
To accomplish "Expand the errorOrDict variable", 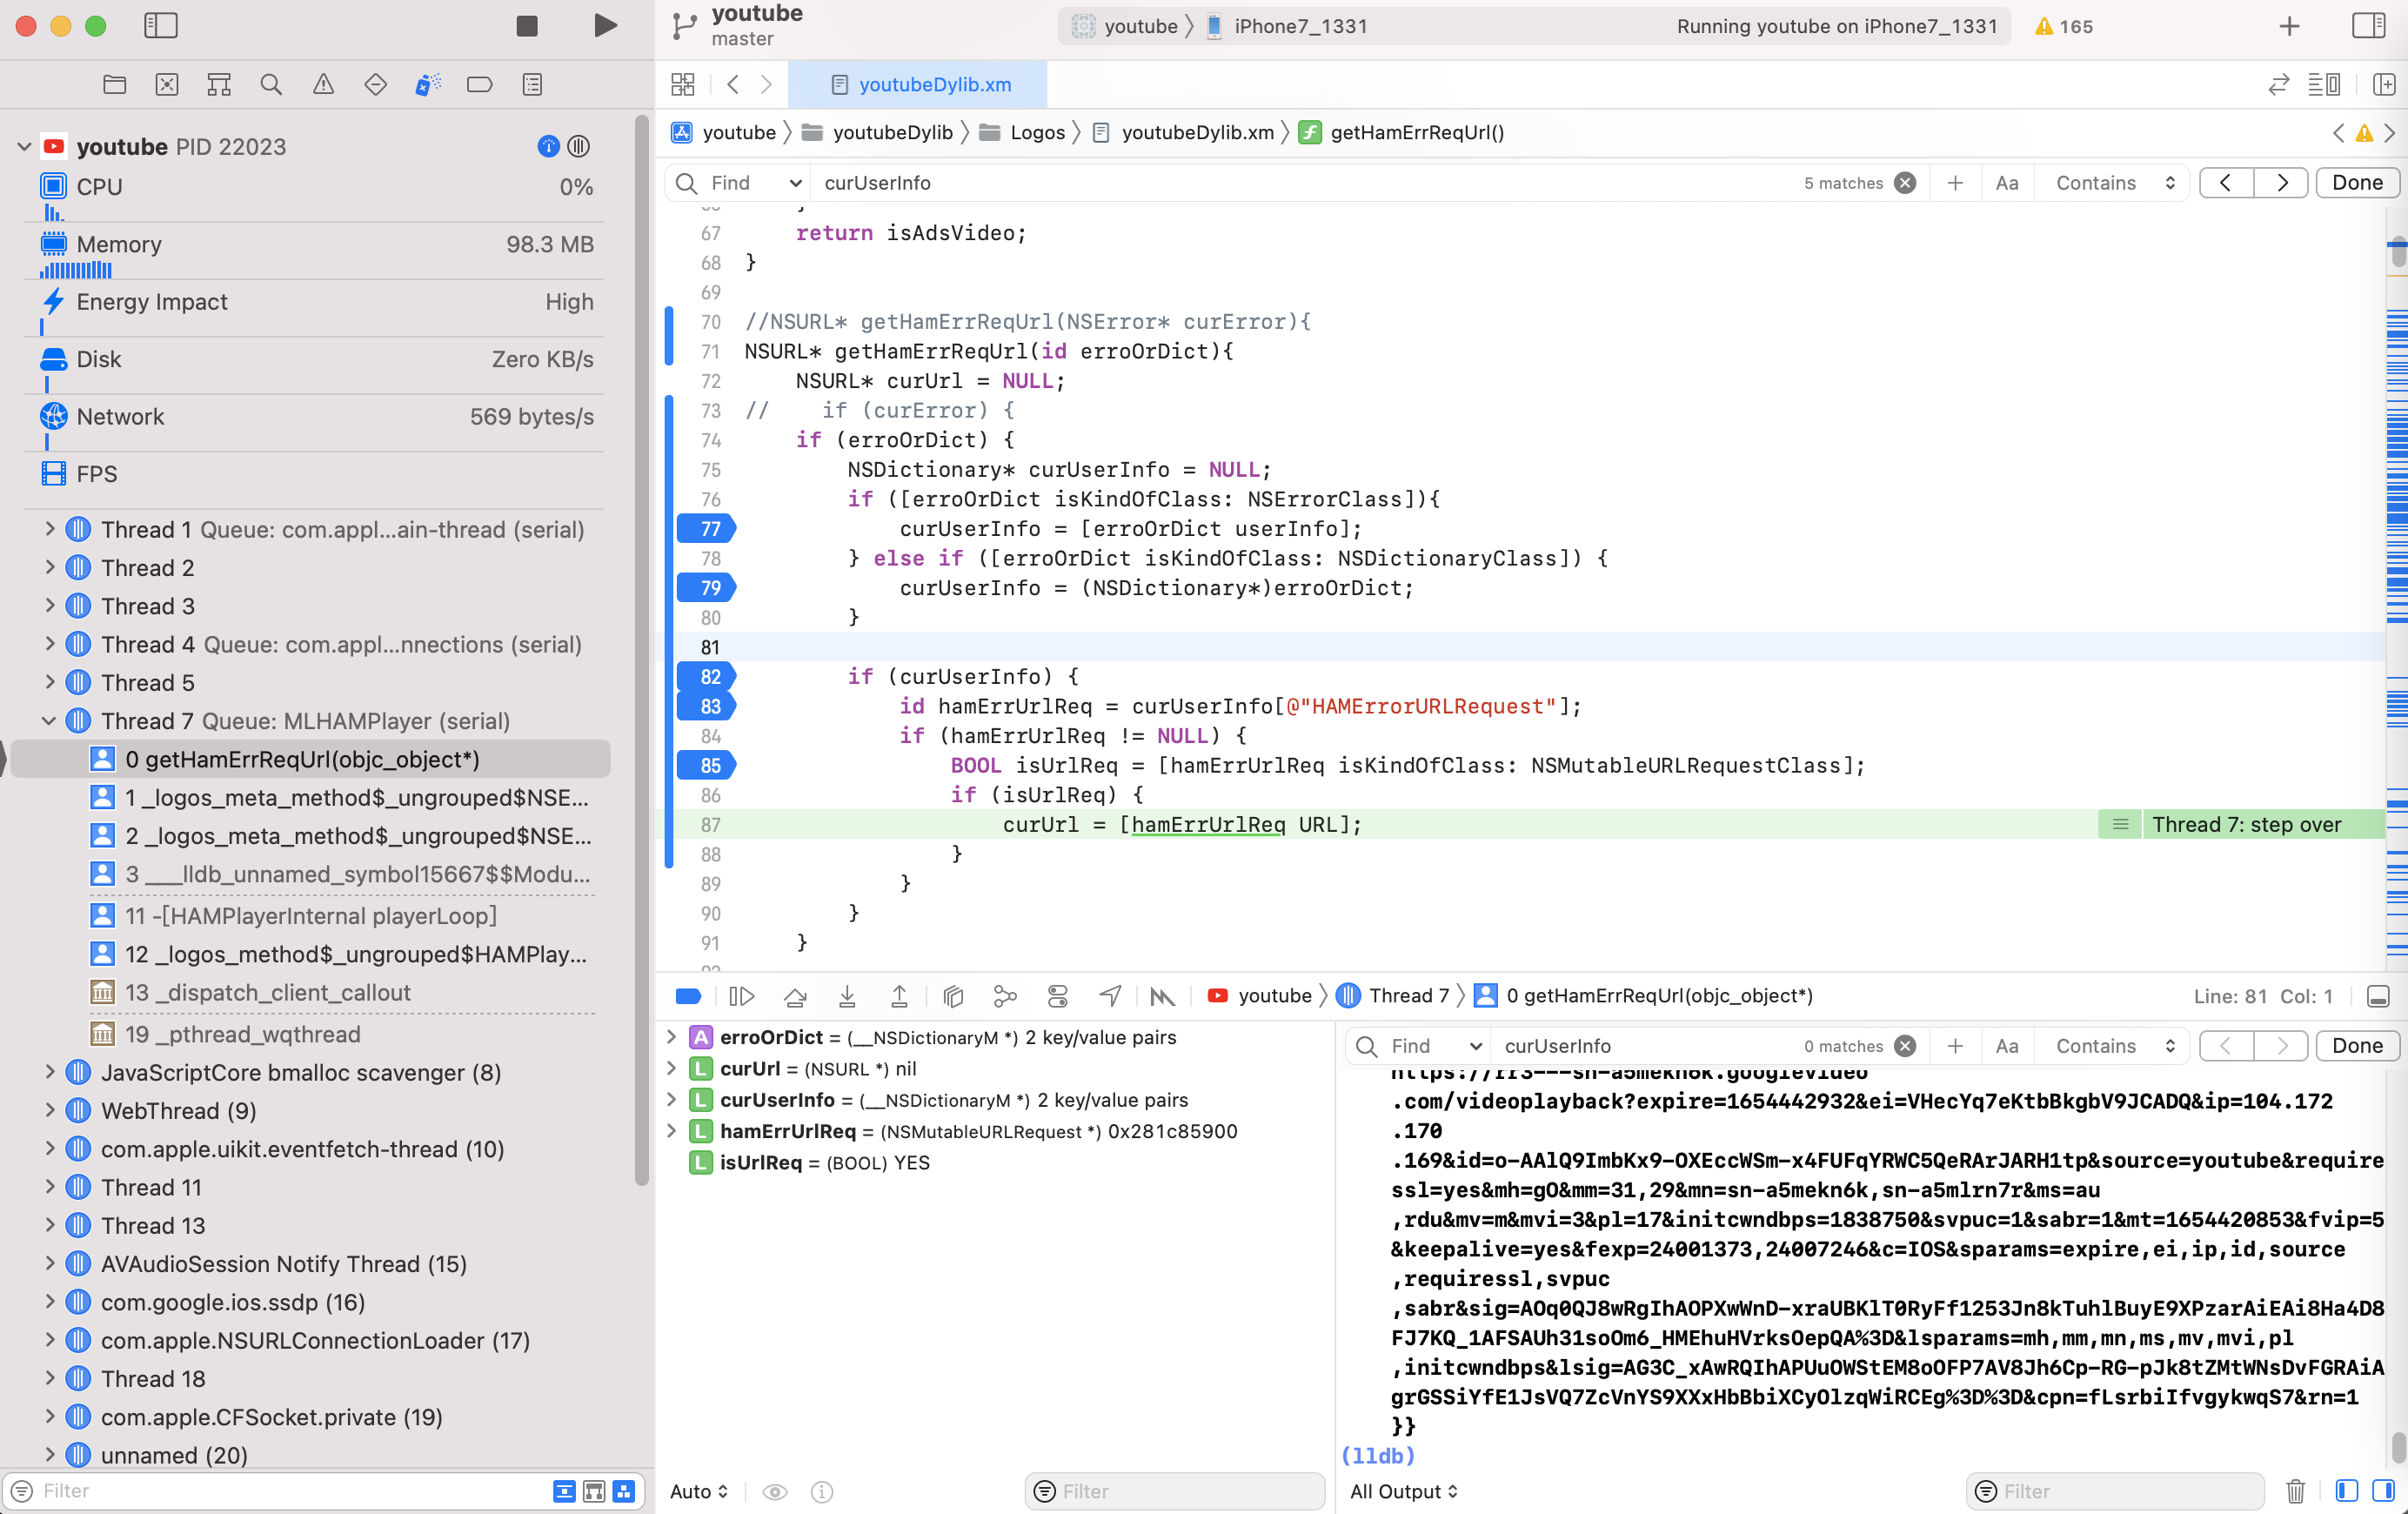I will [672, 1038].
